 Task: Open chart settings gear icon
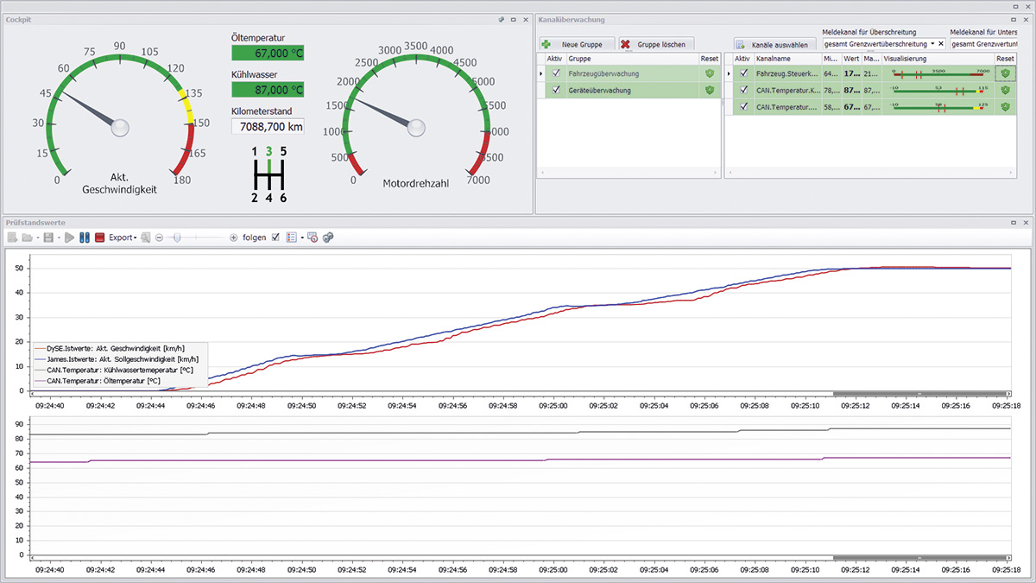coord(328,238)
